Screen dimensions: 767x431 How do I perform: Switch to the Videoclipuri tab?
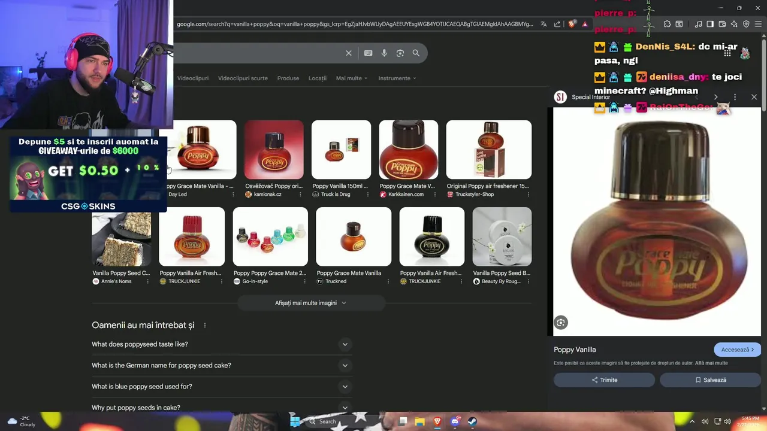pos(193,78)
